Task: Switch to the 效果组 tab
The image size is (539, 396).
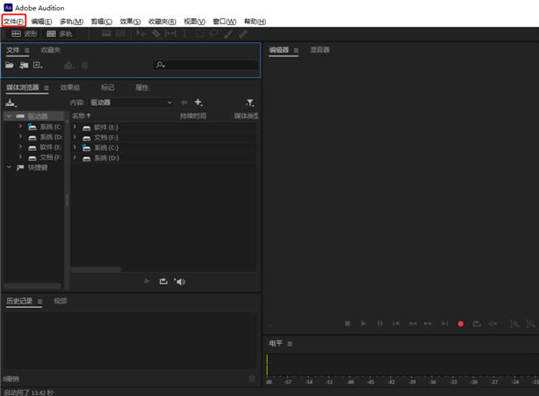Action: (70, 88)
